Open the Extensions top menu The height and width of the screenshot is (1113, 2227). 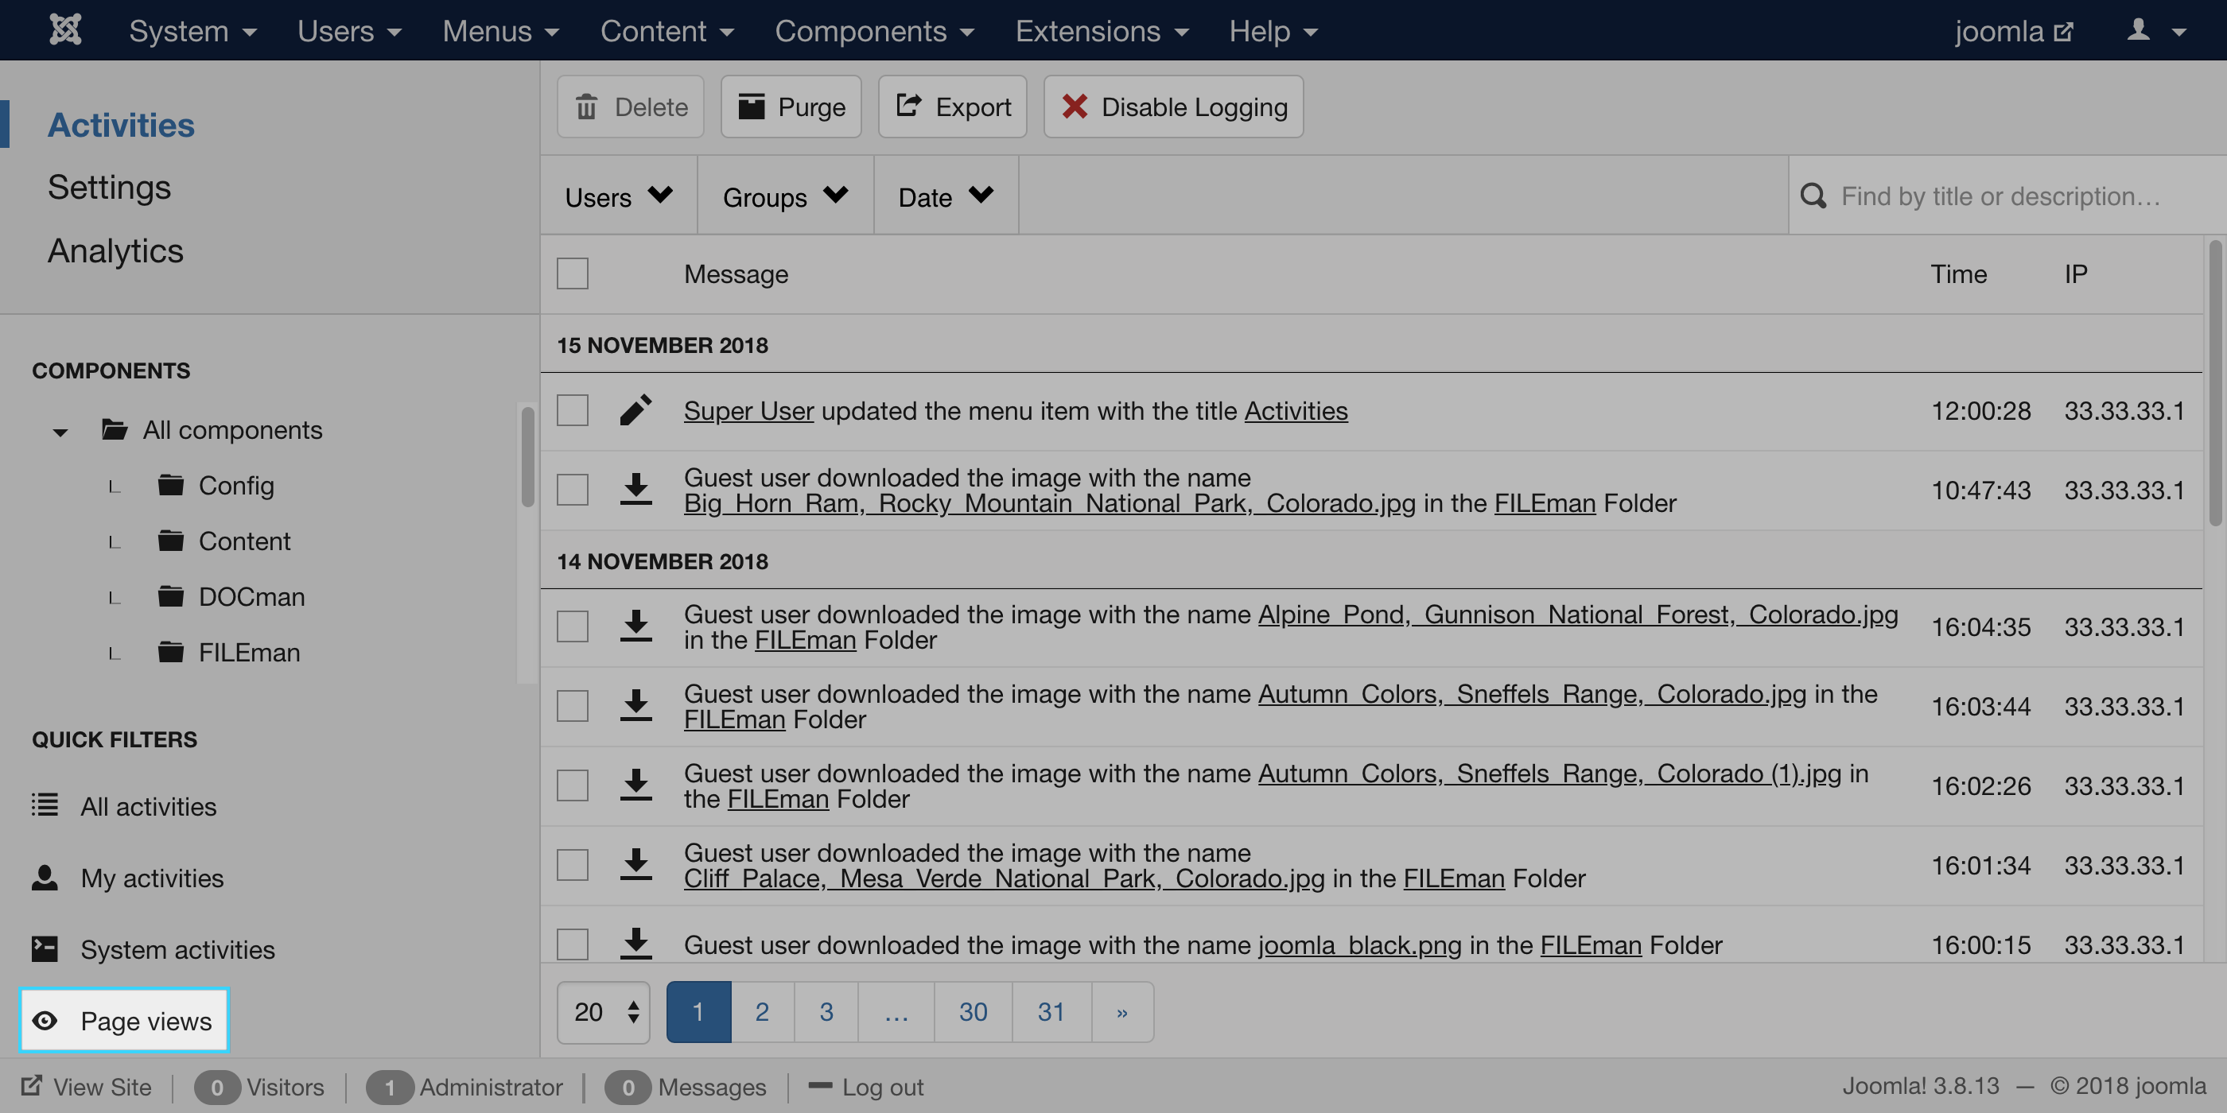tap(1102, 31)
